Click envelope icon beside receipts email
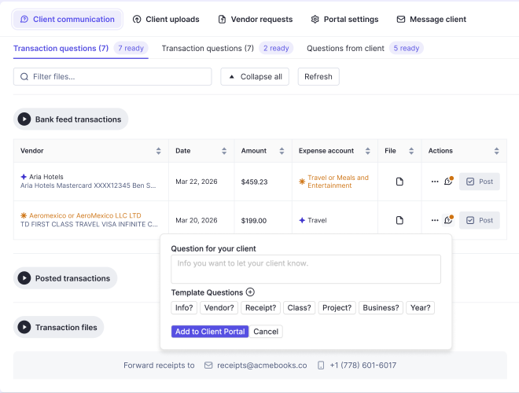 click(x=208, y=365)
